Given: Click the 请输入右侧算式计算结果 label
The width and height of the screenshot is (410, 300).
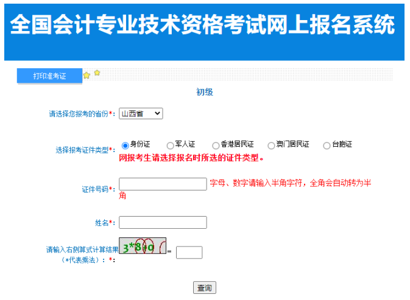Looking at the screenshot, I should pos(82,254).
